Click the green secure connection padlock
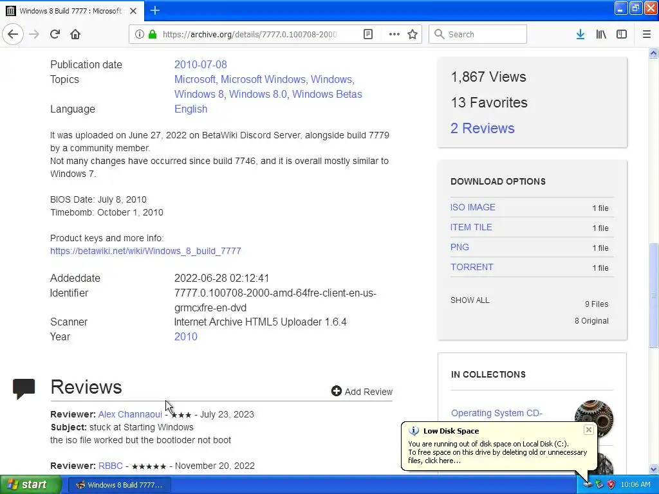The width and height of the screenshot is (659, 494). pyautogui.click(x=153, y=34)
